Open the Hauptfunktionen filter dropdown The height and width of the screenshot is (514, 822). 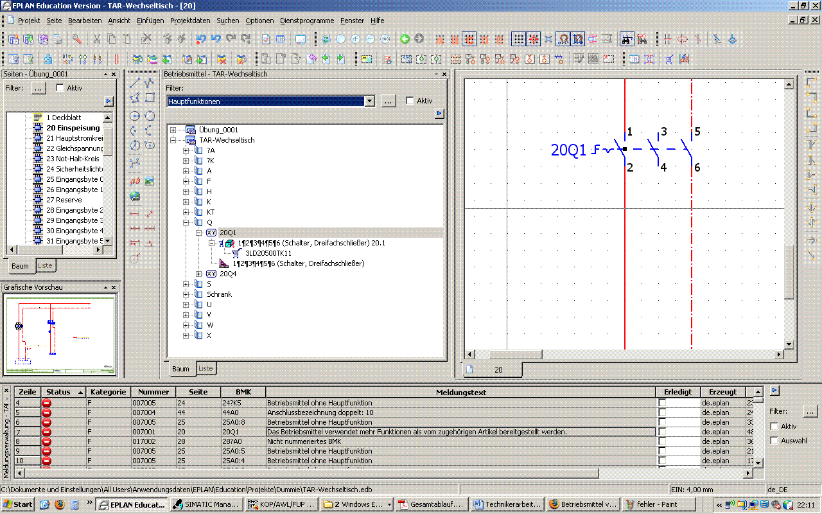[369, 102]
